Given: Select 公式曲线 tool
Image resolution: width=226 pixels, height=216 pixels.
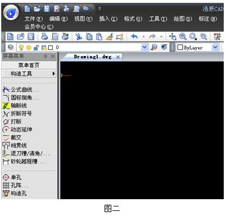Looking at the screenshot, I should [x=21, y=90].
